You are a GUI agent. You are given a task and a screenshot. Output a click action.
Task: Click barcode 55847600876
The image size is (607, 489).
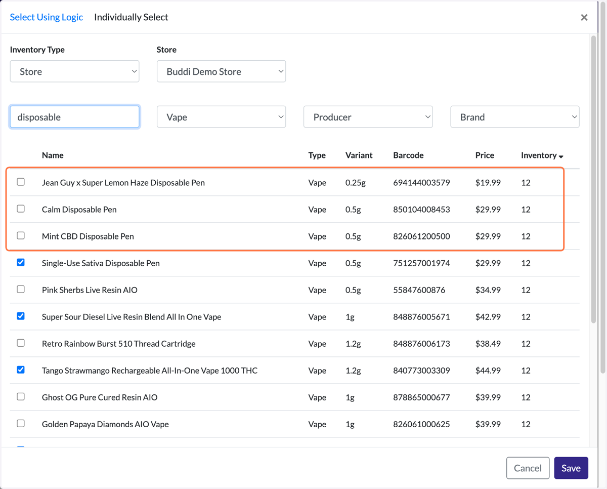click(419, 290)
